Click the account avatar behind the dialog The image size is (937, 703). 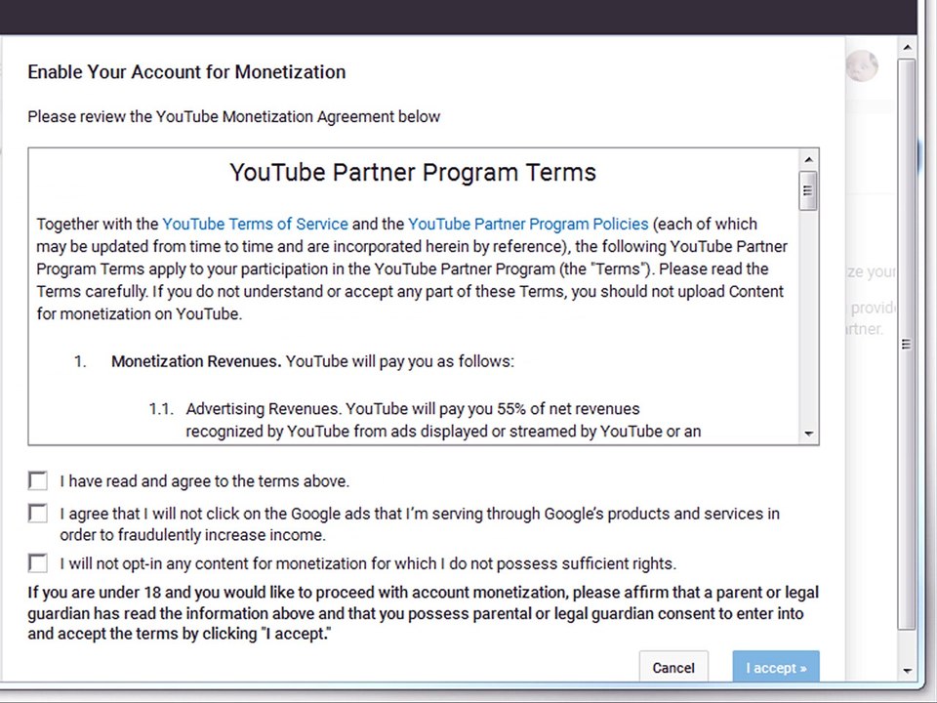click(862, 65)
